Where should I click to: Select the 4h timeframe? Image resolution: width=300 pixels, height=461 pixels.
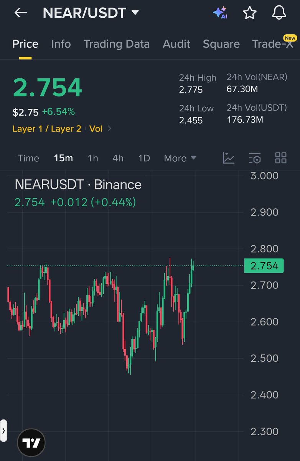118,158
